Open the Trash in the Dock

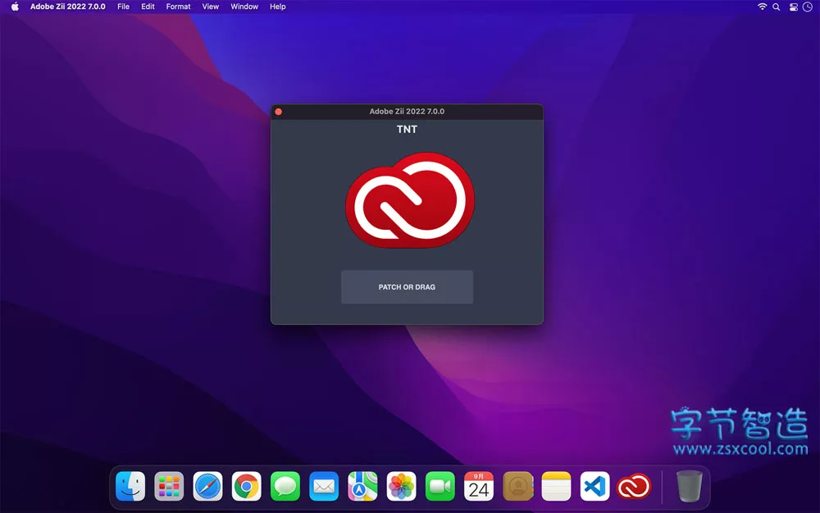tap(690, 486)
